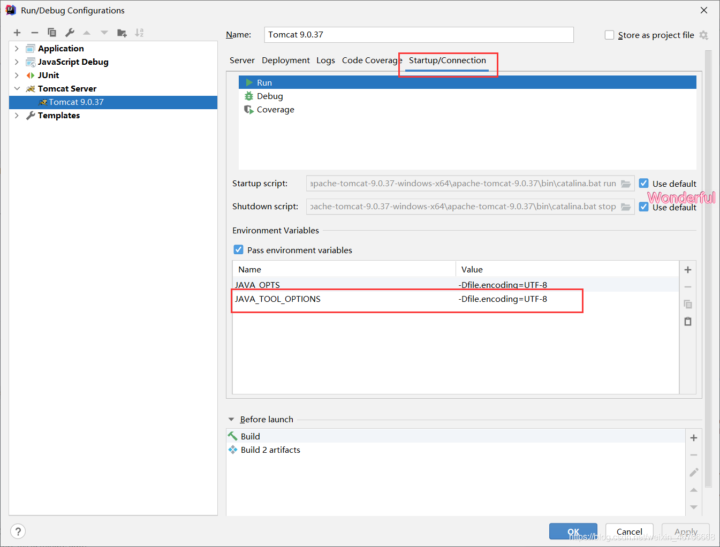Collapse the Before launch section

point(231,420)
